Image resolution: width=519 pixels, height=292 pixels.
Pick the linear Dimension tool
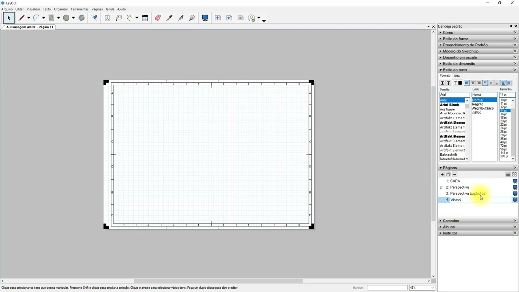click(130, 18)
